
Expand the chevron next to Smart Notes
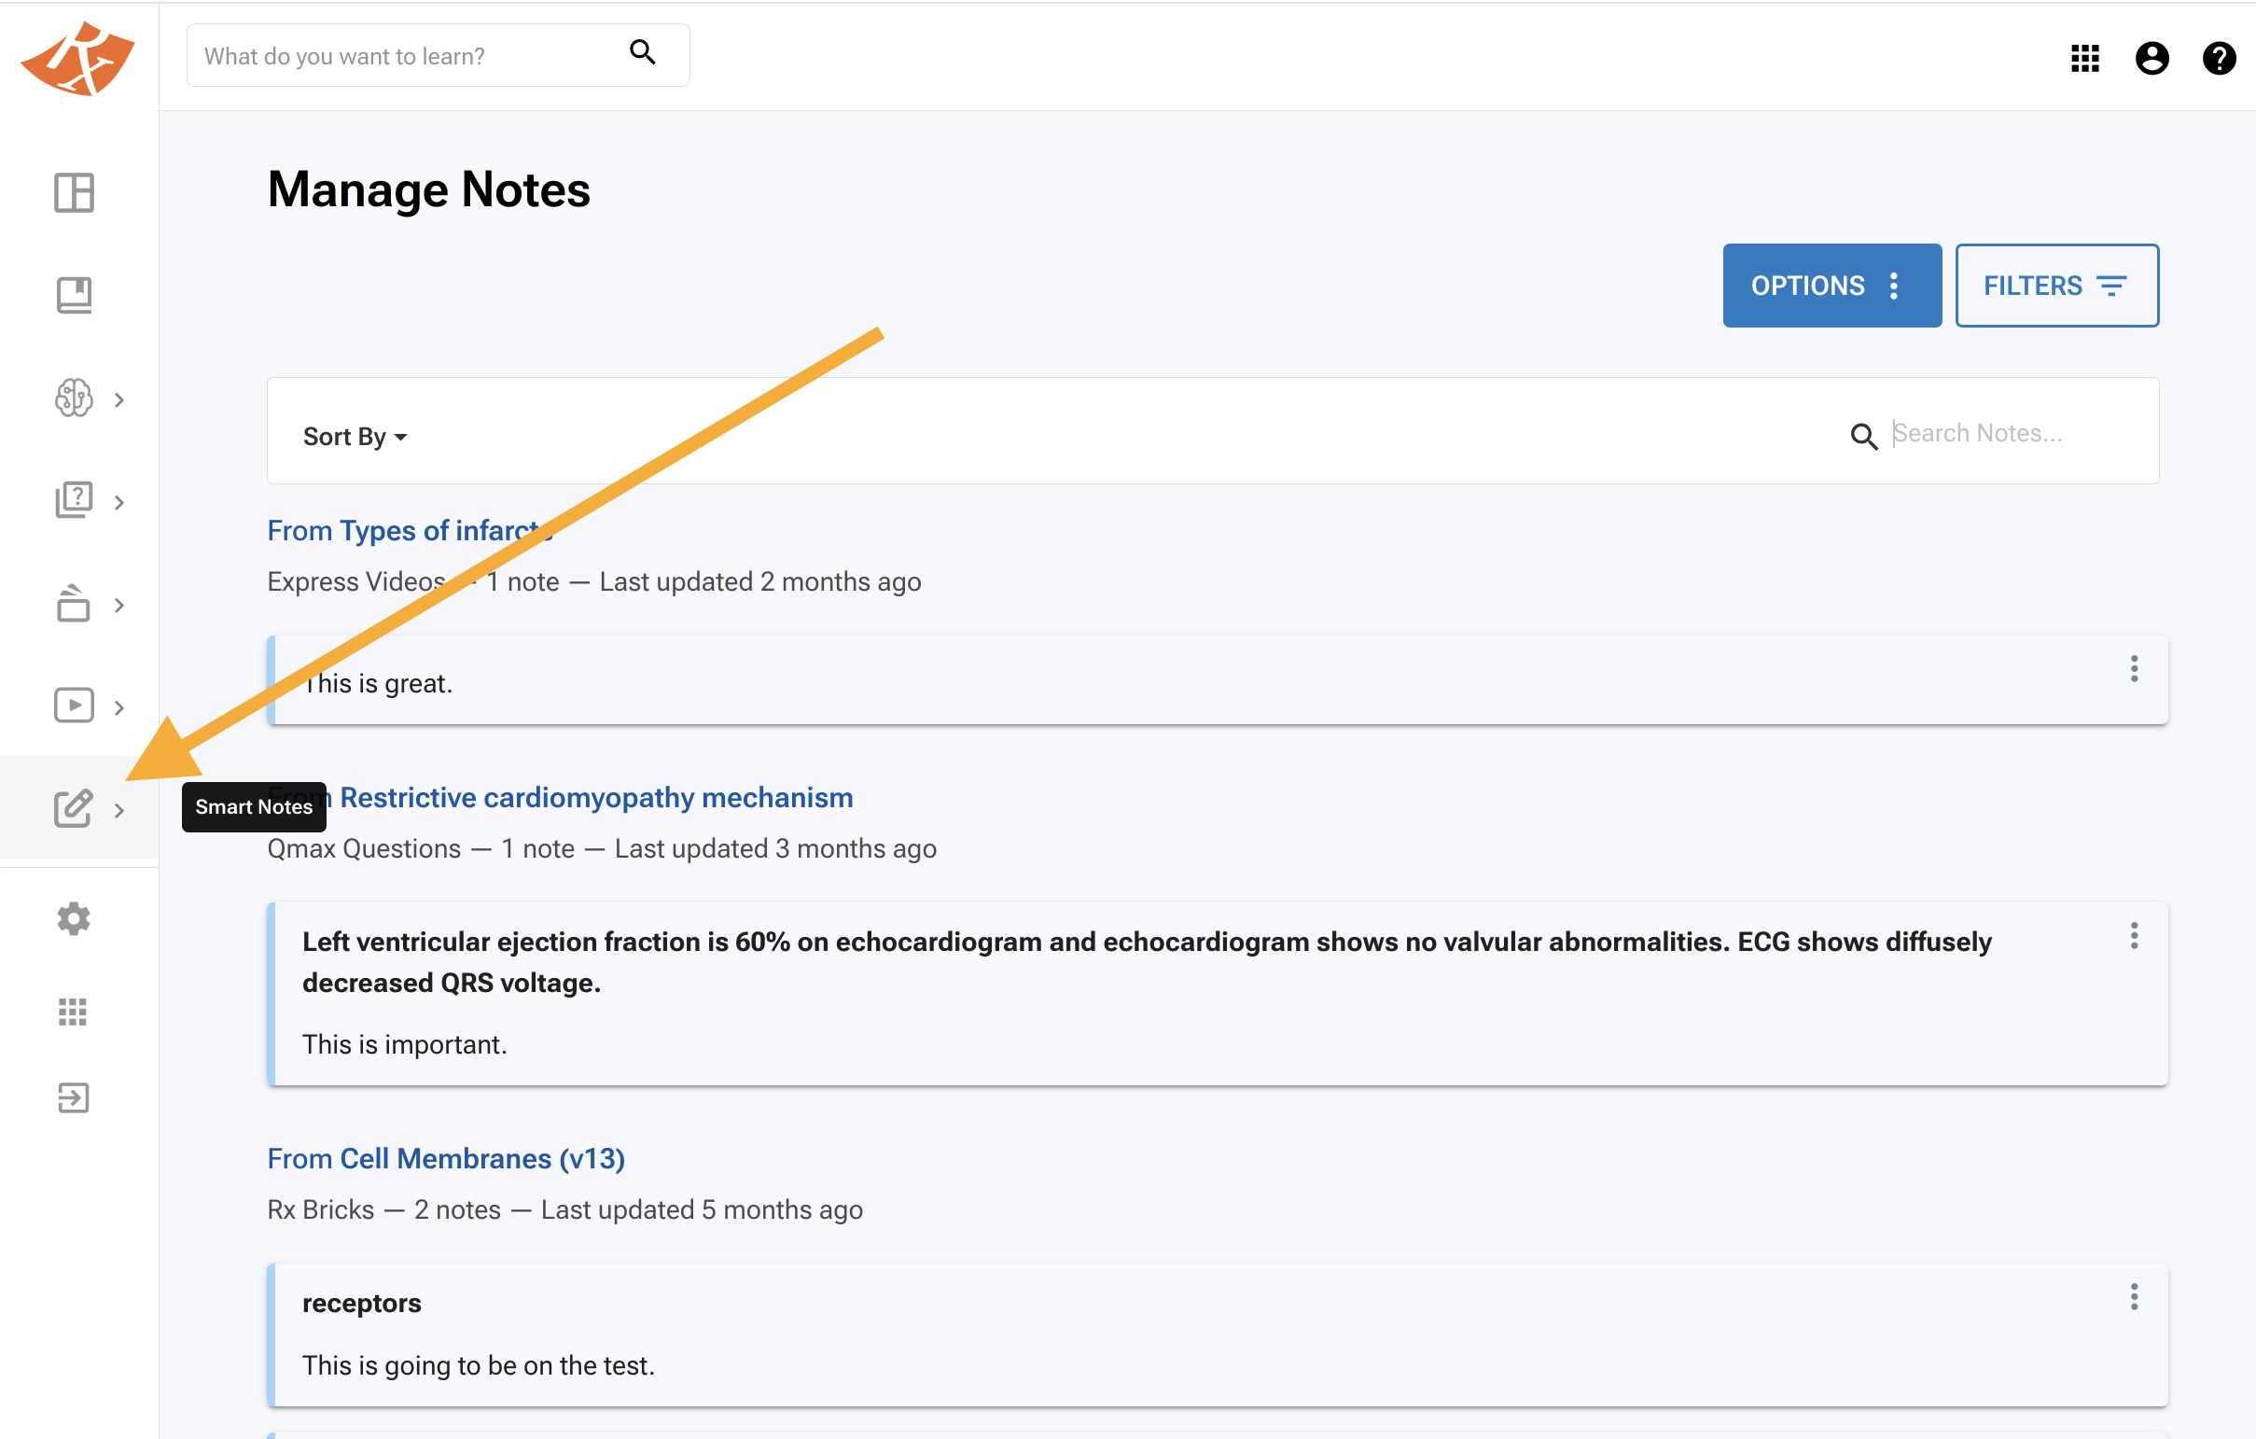120,810
